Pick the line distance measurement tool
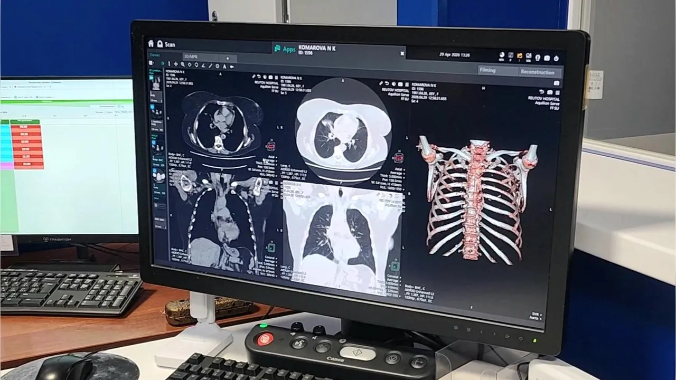This screenshot has height=380, width=676. (x=210, y=66)
